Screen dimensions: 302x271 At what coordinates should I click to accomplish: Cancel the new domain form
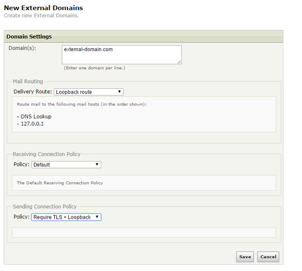[268, 257]
